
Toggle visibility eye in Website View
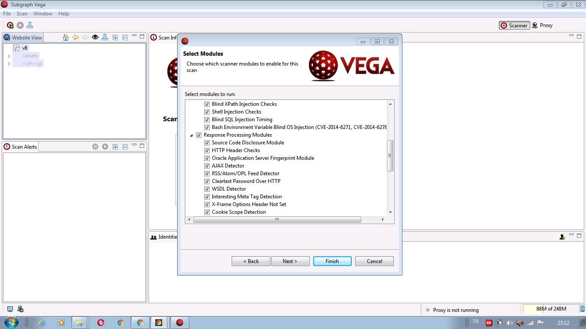click(x=95, y=38)
